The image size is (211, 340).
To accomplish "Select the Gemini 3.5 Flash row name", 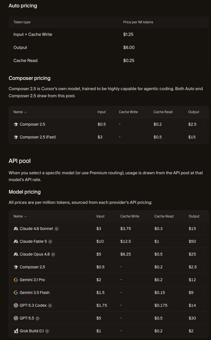I will (x=35, y=293).
